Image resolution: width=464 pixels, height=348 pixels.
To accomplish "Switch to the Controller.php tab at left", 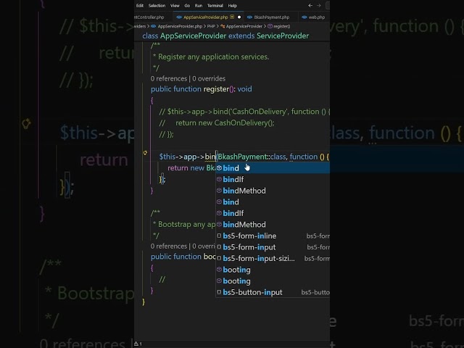I will click(x=149, y=17).
